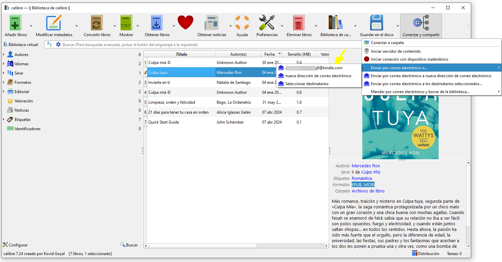Click the Obtener noticias newspaper icon
The width and height of the screenshot is (502, 262).
click(212, 23)
